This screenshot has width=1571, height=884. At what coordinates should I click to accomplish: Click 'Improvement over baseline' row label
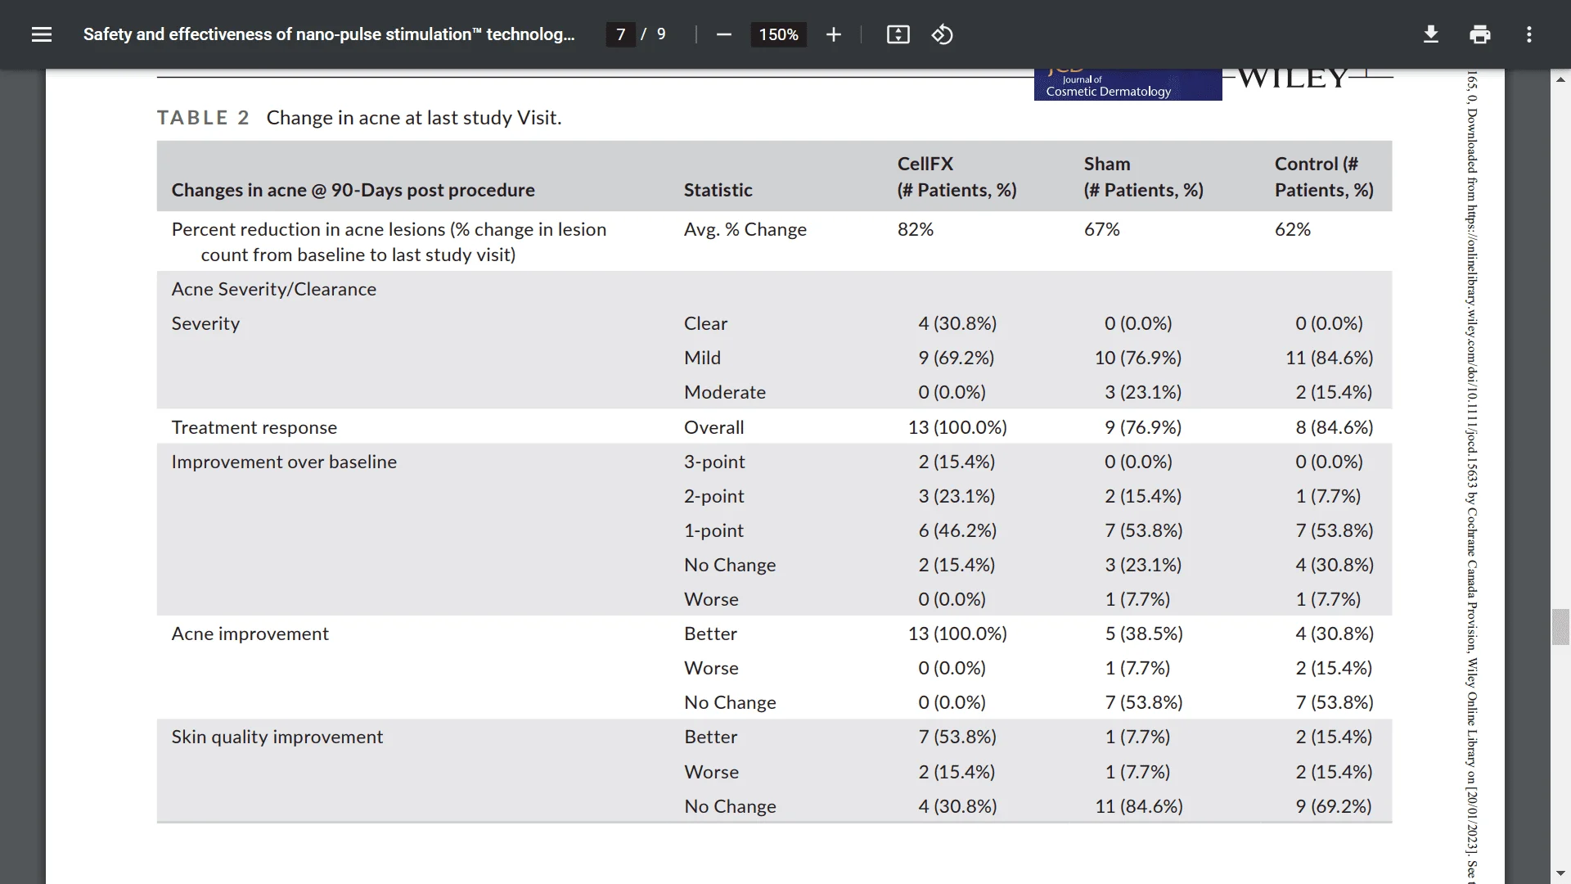click(x=284, y=462)
